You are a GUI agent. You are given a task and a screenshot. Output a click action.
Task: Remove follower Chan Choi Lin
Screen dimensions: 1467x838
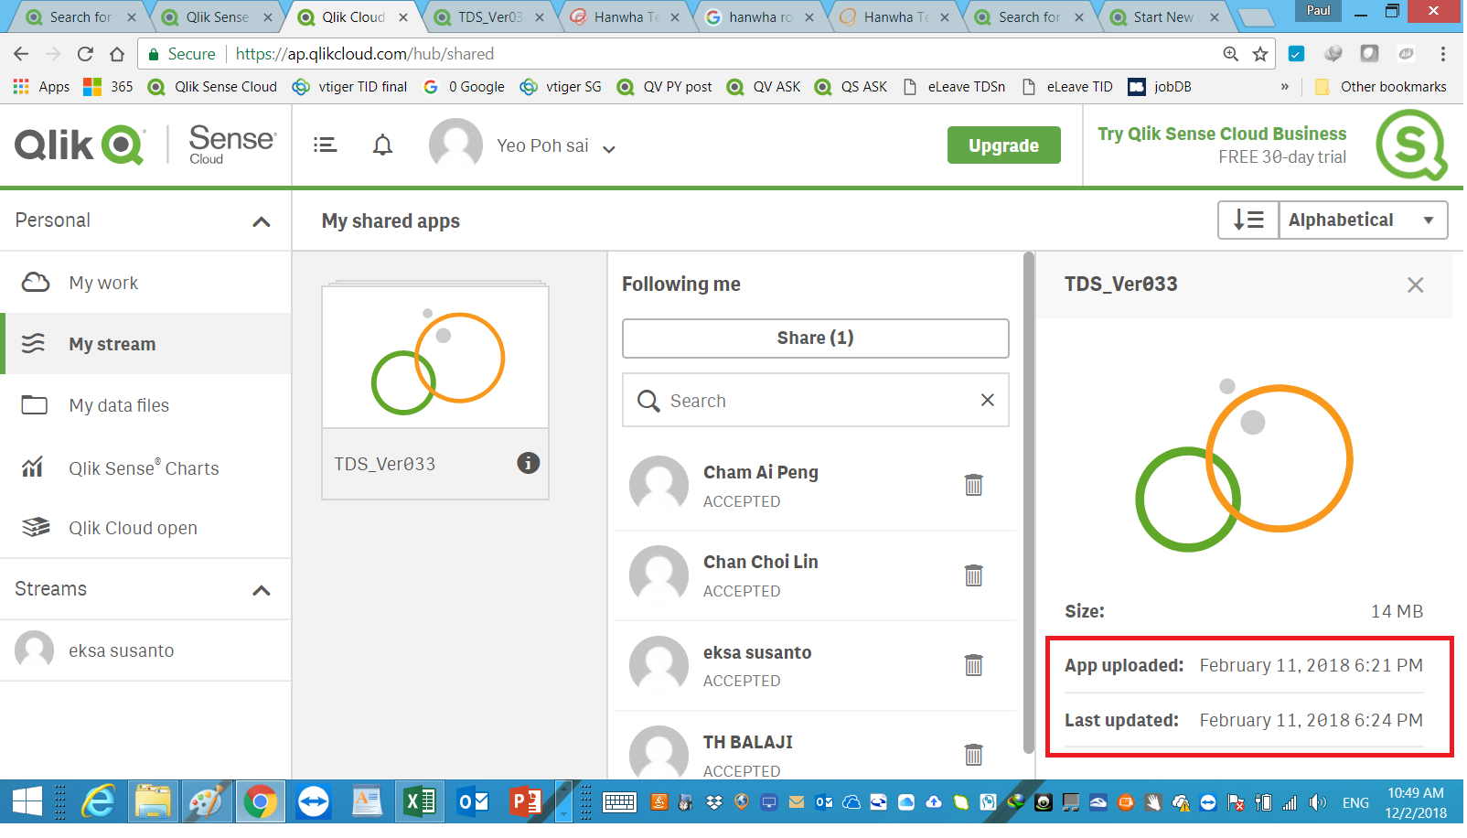(973, 575)
